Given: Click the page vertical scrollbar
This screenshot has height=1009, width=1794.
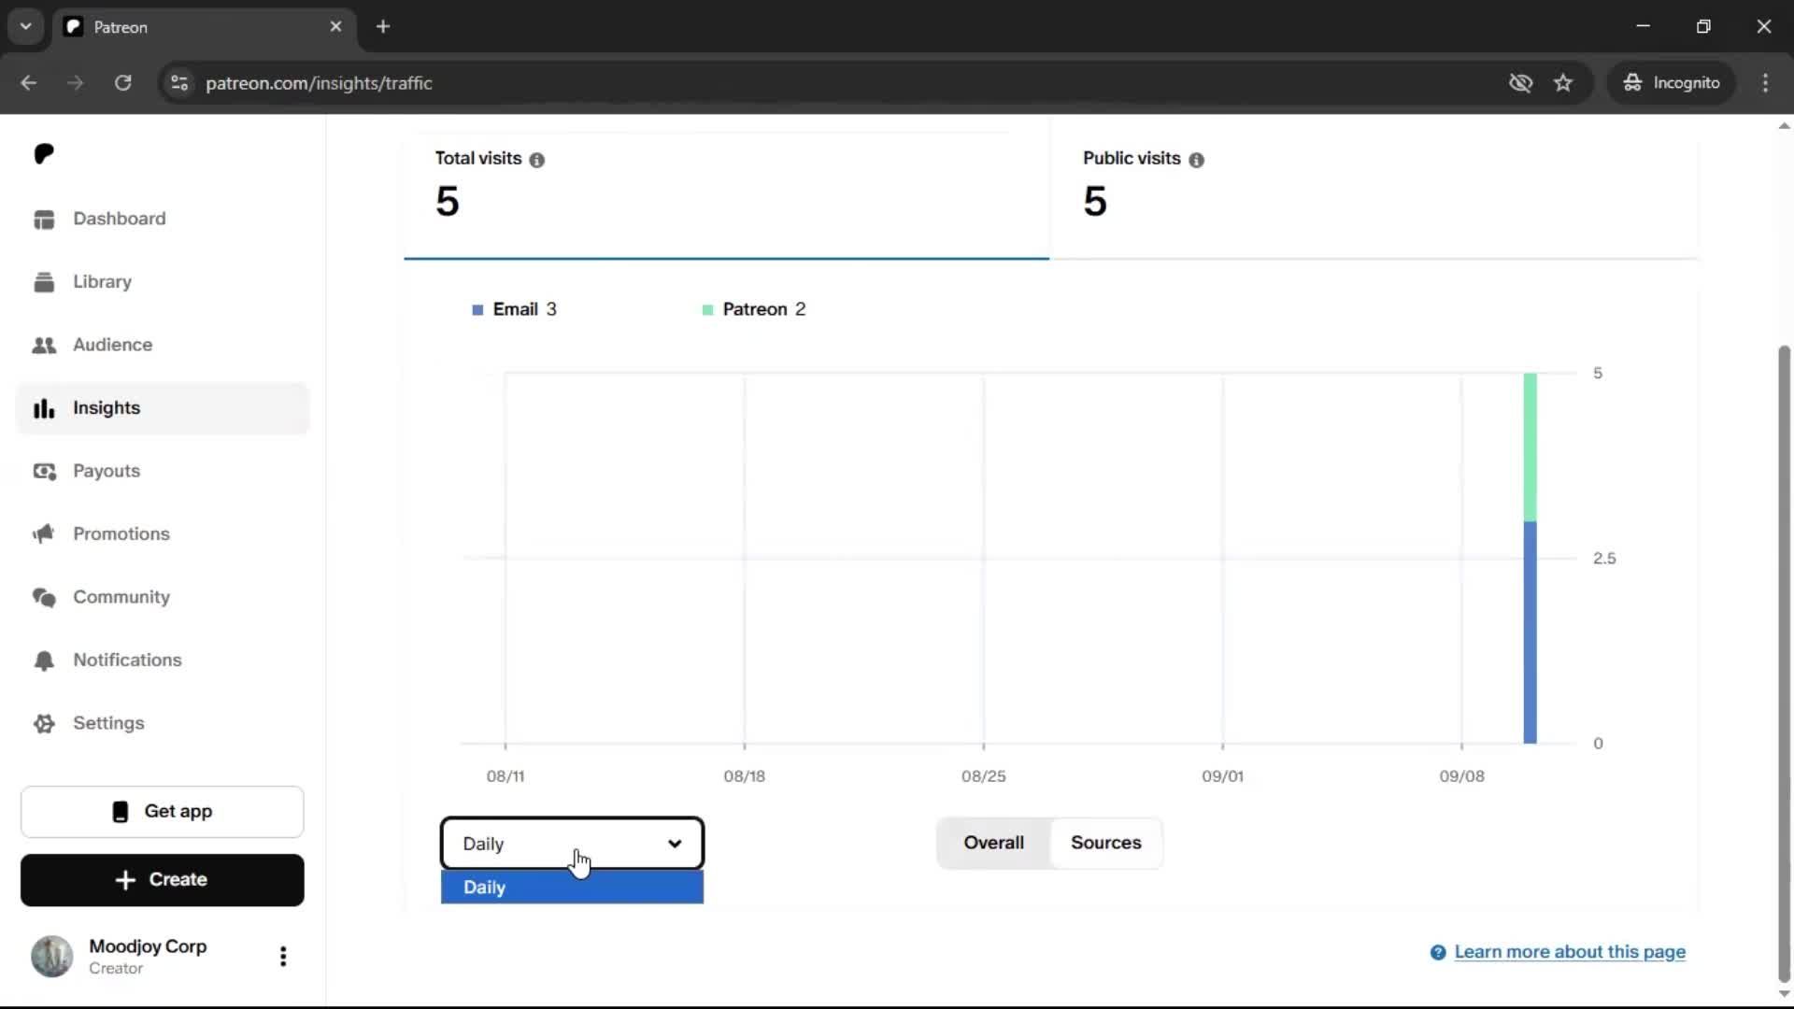Looking at the screenshot, I should (x=1784, y=664).
